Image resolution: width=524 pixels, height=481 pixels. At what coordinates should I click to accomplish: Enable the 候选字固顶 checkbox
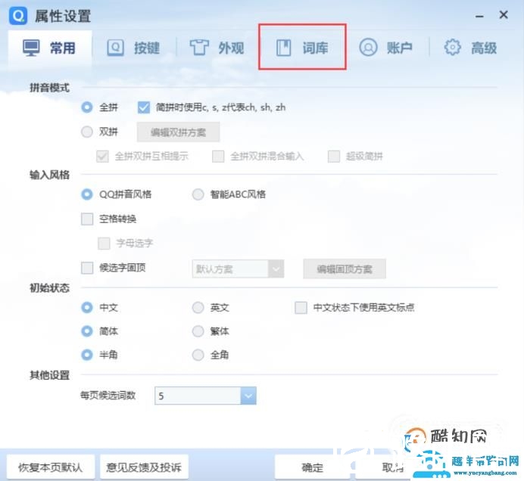point(87,268)
